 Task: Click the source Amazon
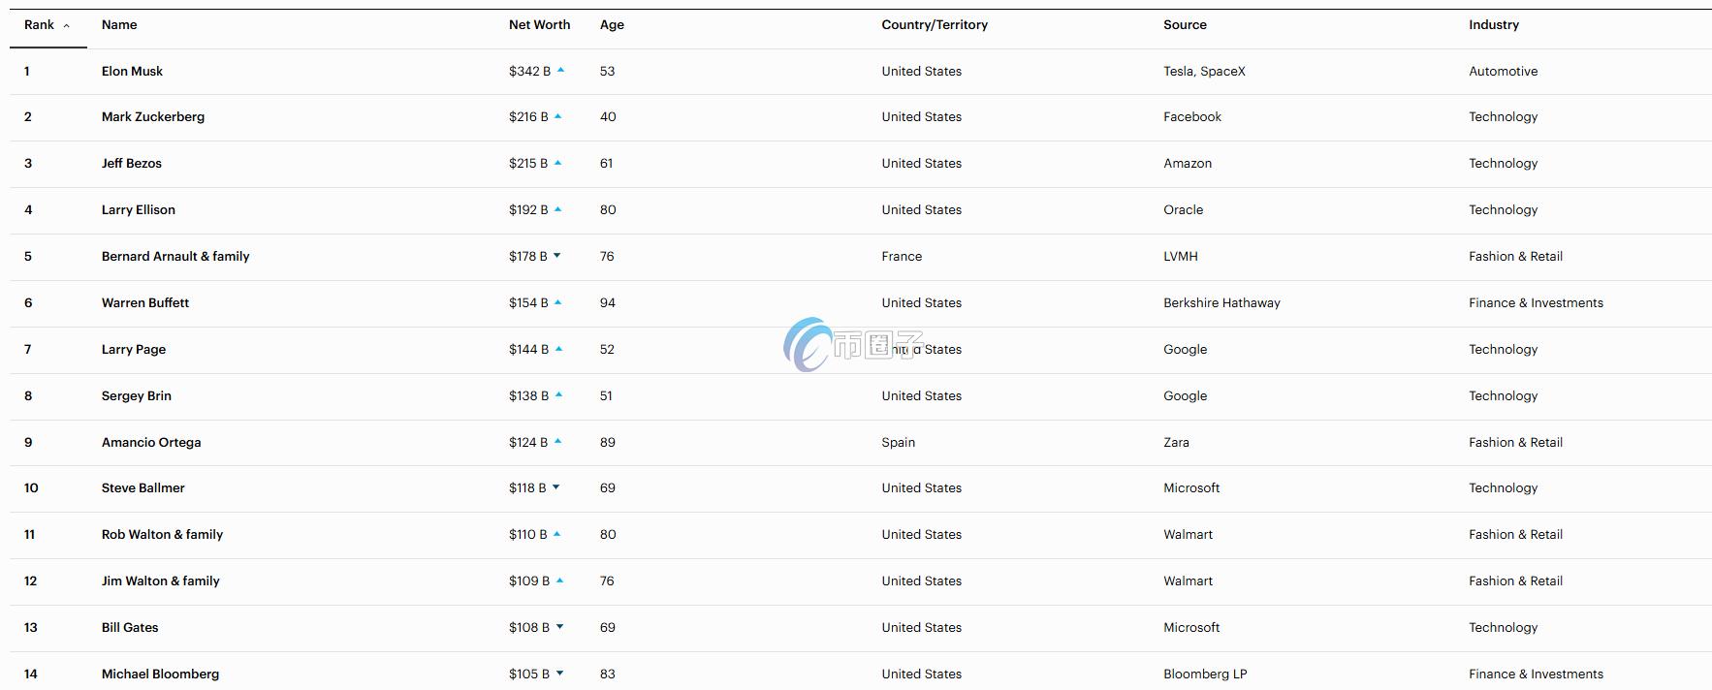[1188, 164]
